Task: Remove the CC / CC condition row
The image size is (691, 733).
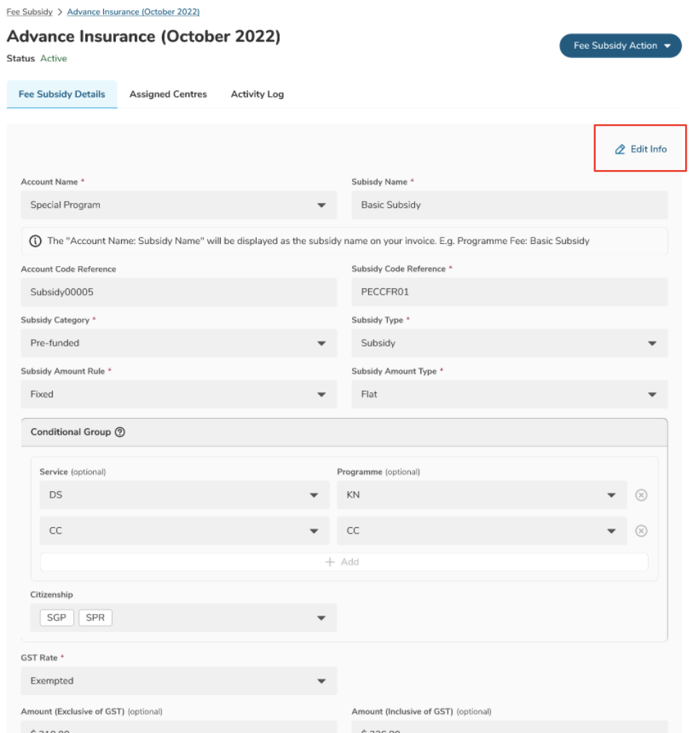Action: (642, 531)
